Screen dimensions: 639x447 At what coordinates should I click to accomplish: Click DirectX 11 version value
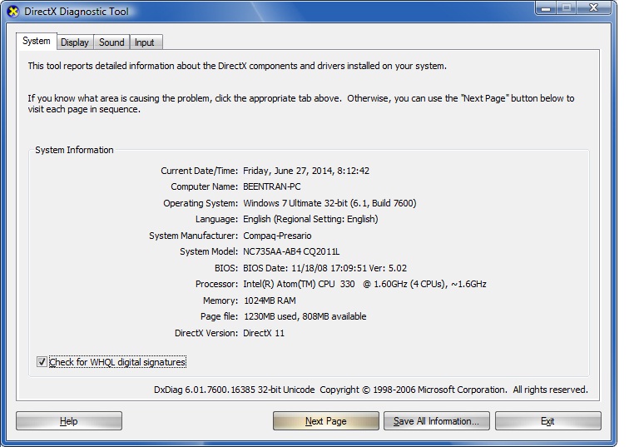click(264, 333)
